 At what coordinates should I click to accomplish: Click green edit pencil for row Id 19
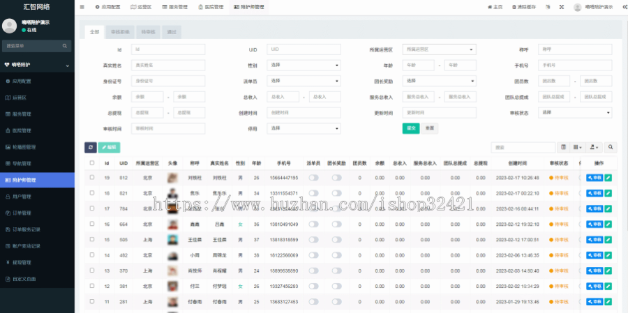[x=608, y=178]
